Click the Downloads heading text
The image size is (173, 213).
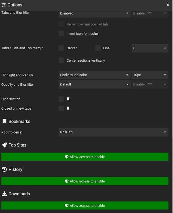coord(19,194)
